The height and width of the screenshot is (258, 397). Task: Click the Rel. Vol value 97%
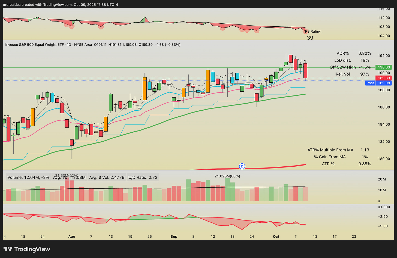point(365,74)
